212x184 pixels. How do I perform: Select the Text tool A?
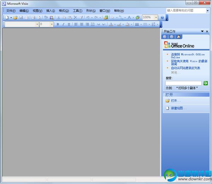[x=129, y=18]
